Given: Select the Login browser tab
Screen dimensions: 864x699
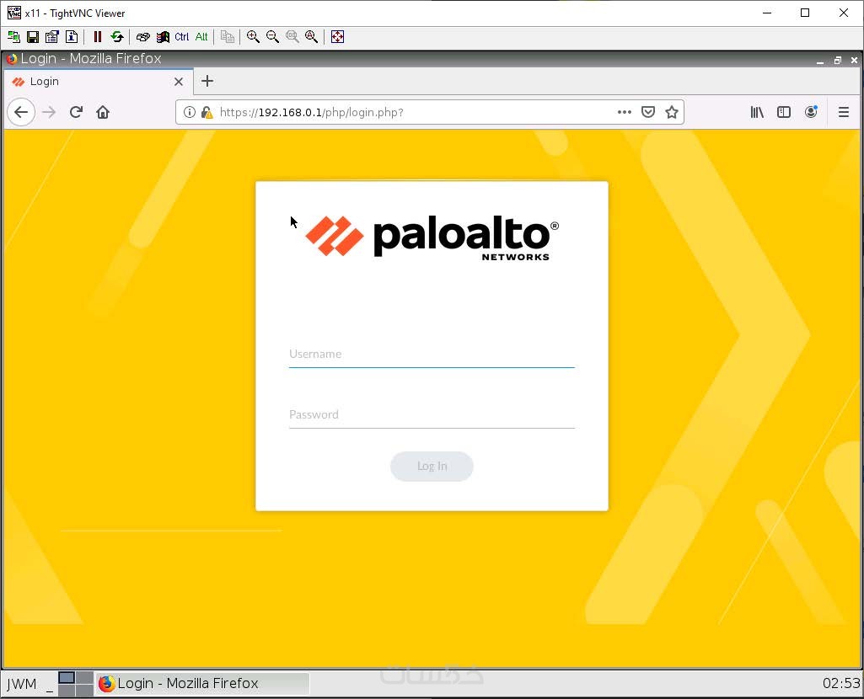Looking at the screenshot, I should click(x=98, y=82).
